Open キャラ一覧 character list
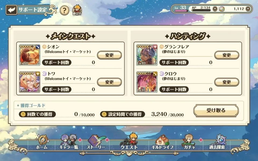 coord(69,143)
